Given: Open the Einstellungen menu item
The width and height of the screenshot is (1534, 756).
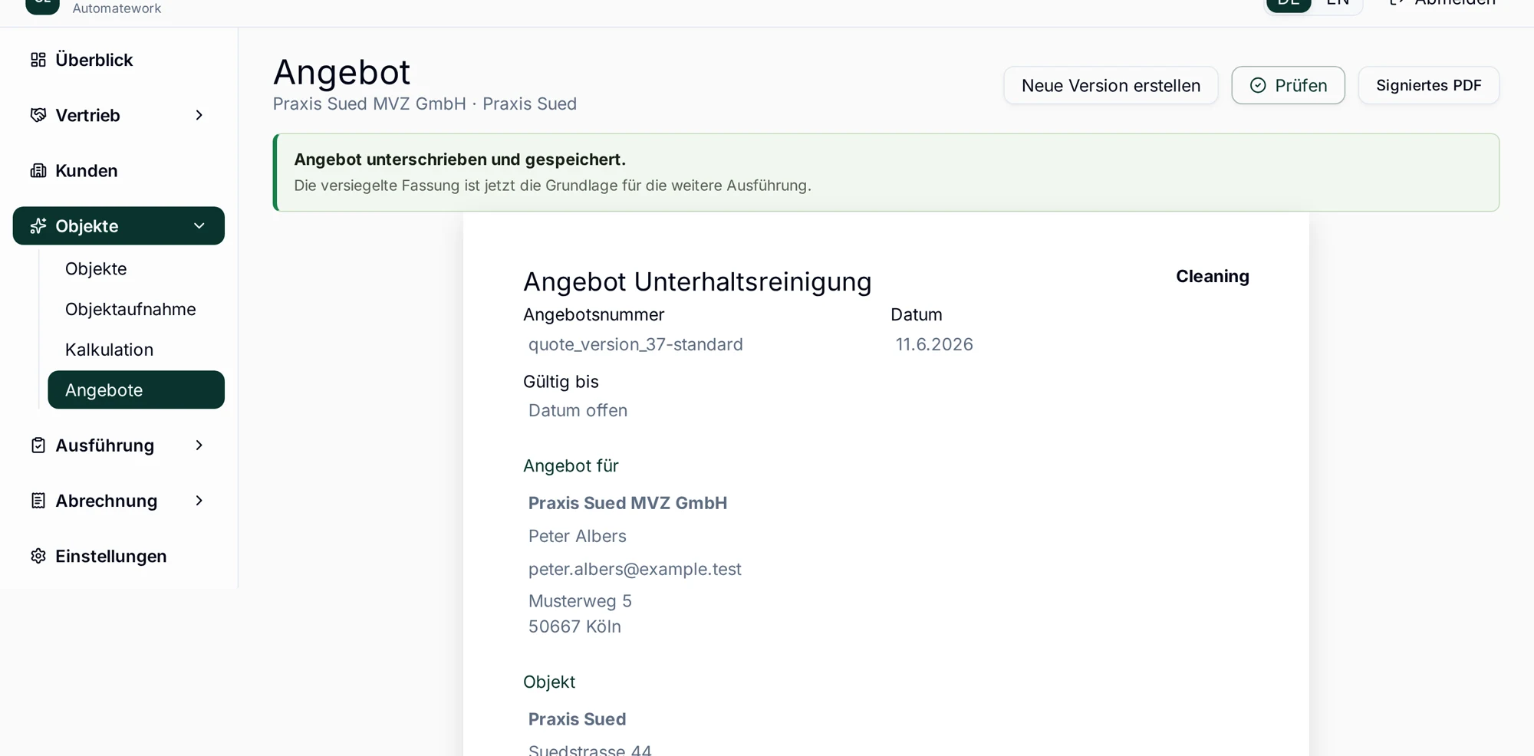Looking at the screenshot, I should (119, 556).
